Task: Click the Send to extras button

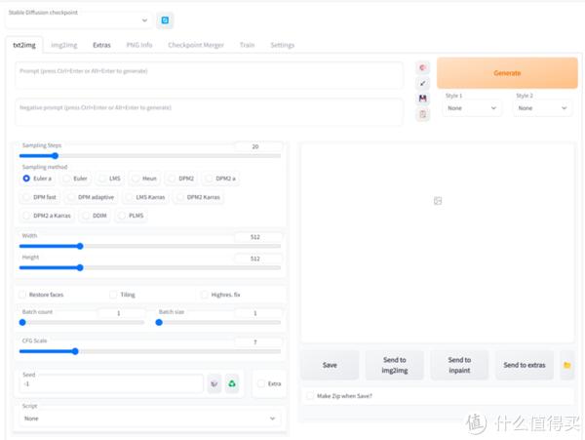Action: coord(525,365)
